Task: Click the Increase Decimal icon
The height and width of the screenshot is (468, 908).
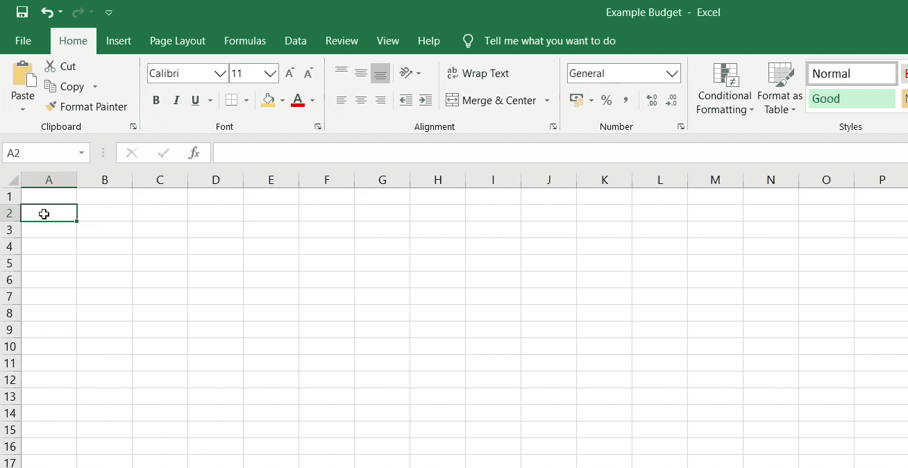Action: click(652, 101)
